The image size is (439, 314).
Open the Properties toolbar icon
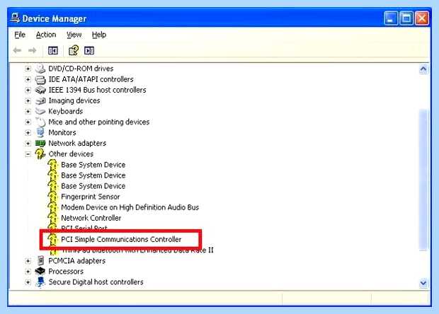coord(74,51)
